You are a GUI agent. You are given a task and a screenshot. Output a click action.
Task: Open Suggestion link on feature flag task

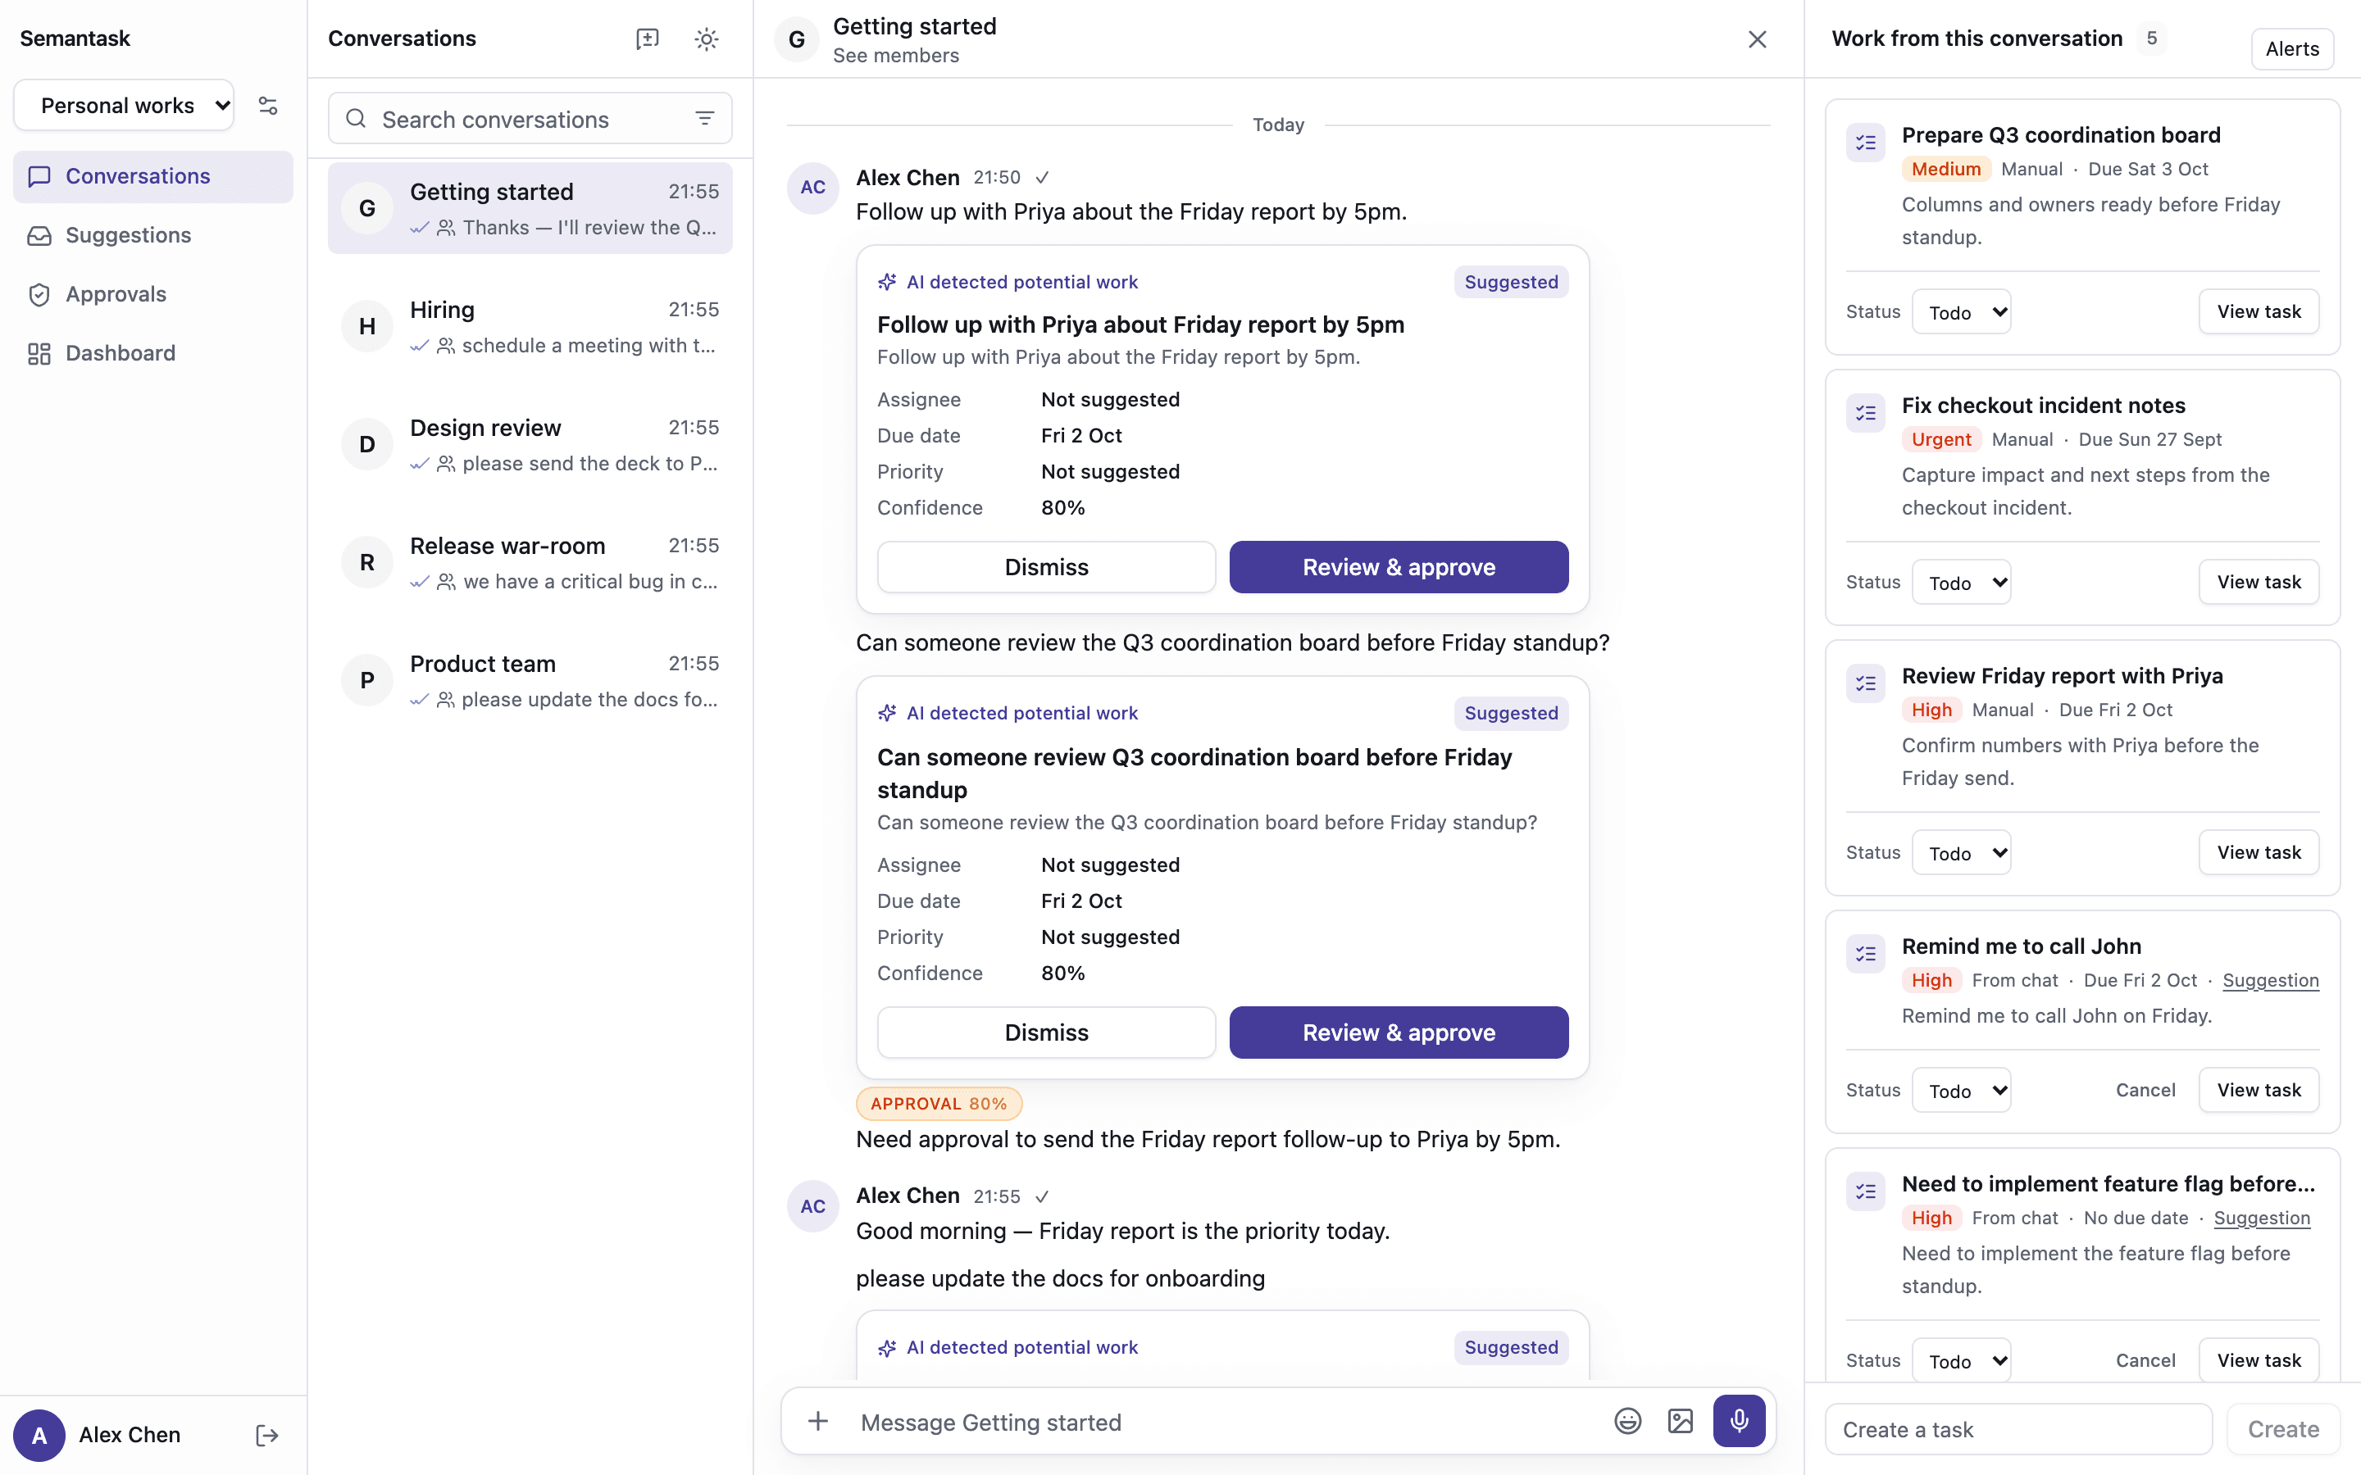(x=2262, y=1219)
